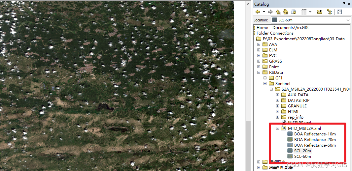
Task: Select the RSData folder label
Action: coord(276,72)
